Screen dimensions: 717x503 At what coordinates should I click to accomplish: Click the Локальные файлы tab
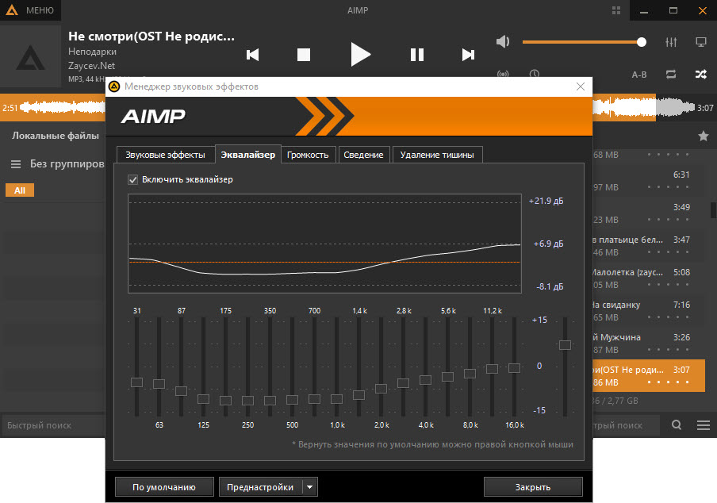56,136
